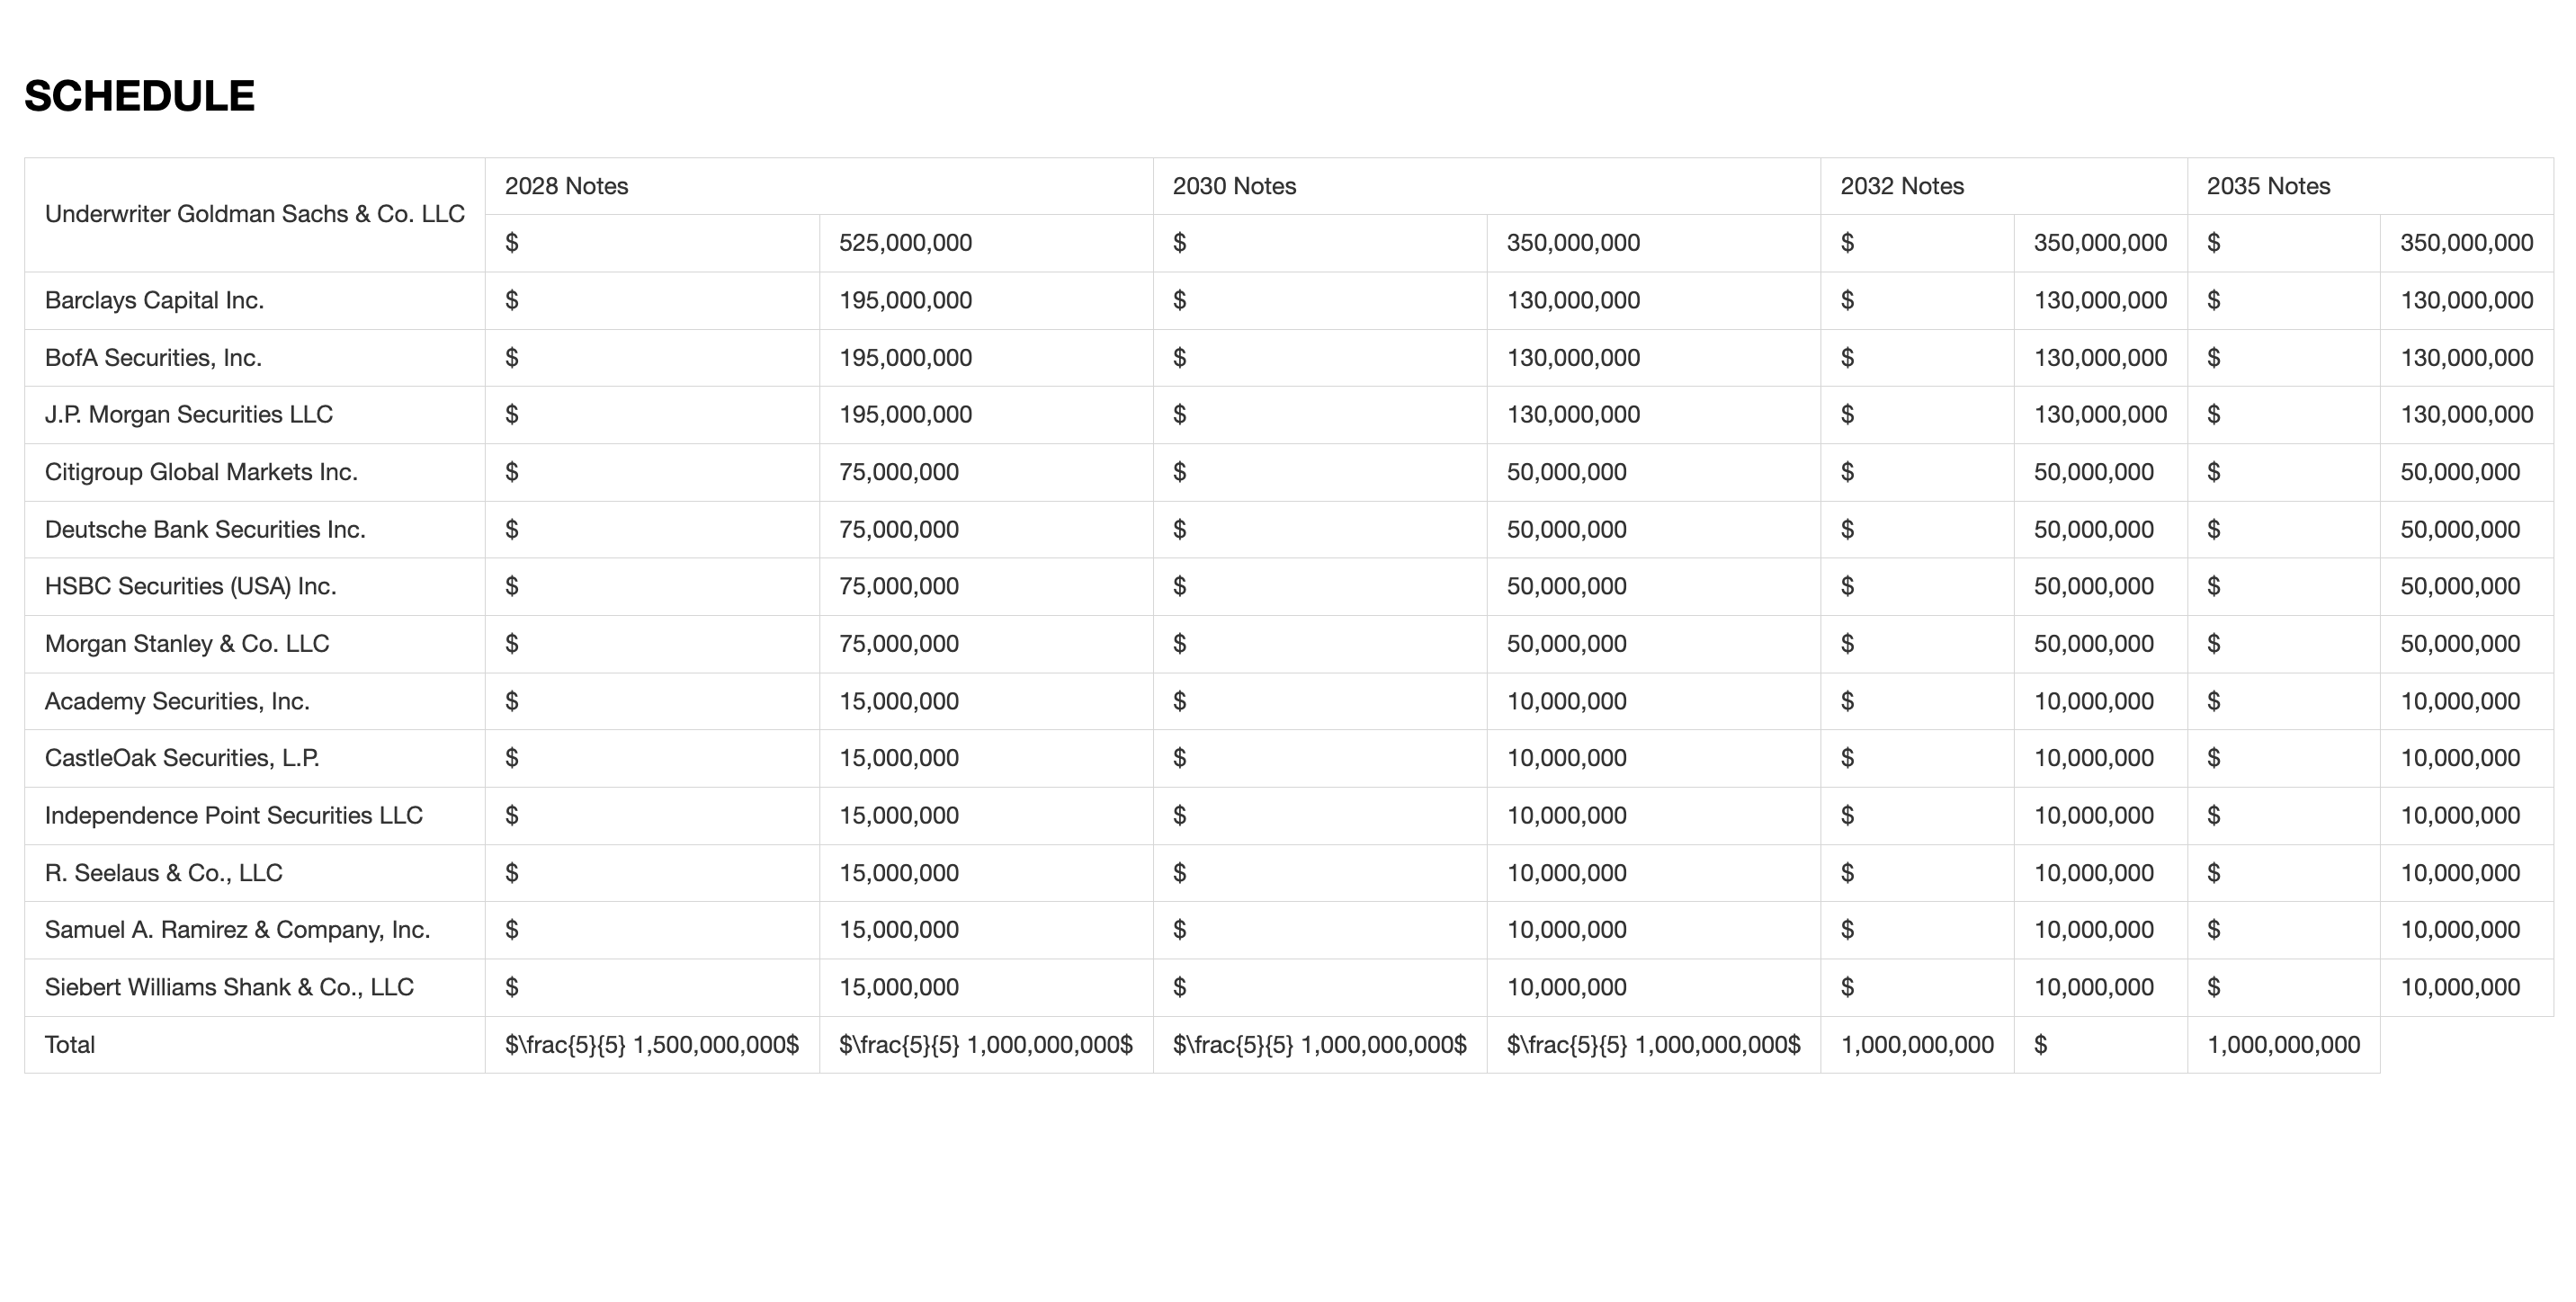Select the 2030 Notes column header

[x=1234, y=186]
